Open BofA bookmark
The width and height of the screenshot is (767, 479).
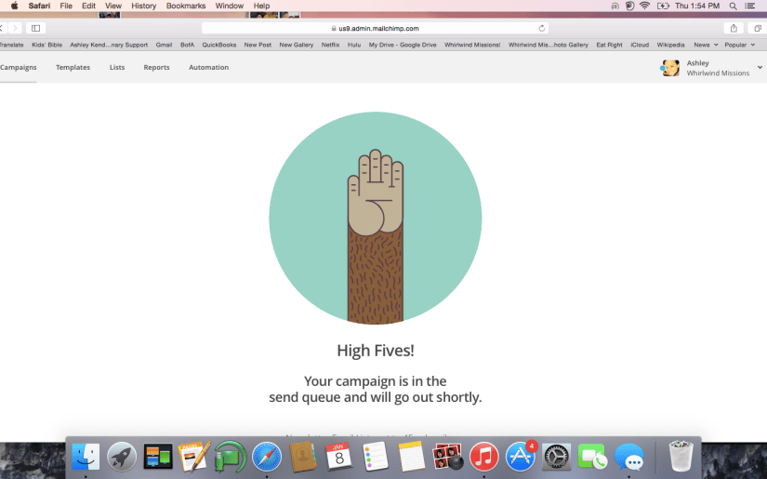[x=188, y=45]
